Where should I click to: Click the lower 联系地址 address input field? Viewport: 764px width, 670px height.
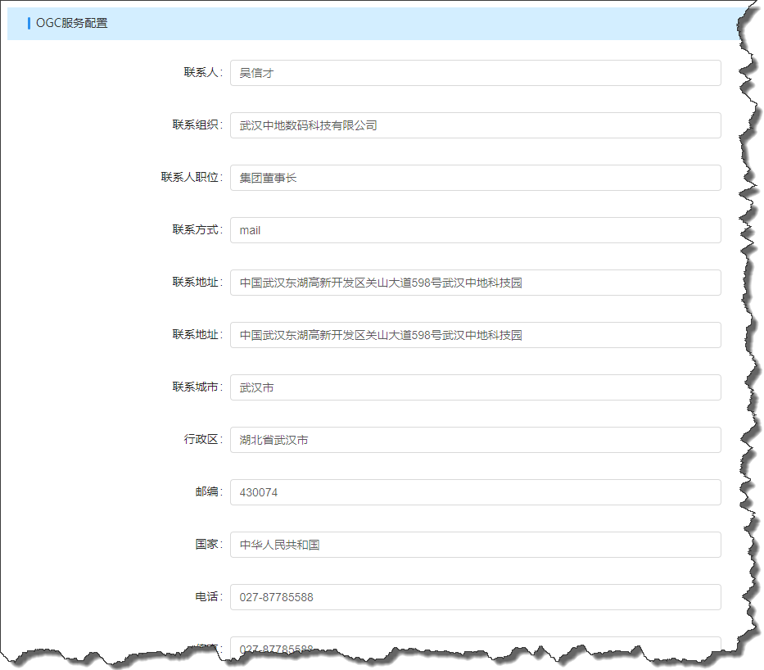[475, 335]
